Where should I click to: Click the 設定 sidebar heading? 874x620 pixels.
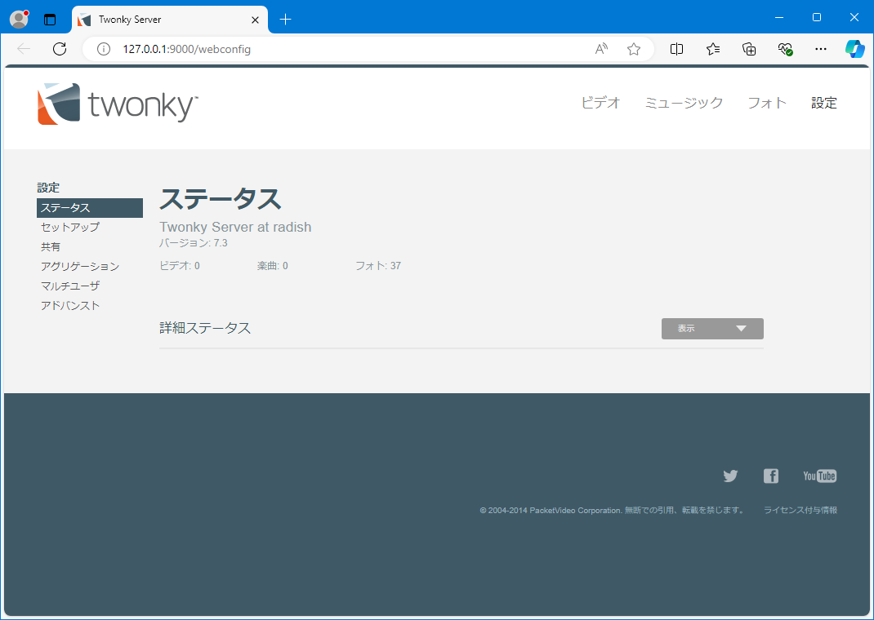point(48,188)
